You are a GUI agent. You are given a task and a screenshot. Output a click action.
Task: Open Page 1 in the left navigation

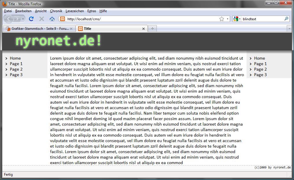click(x=16, y=64)
